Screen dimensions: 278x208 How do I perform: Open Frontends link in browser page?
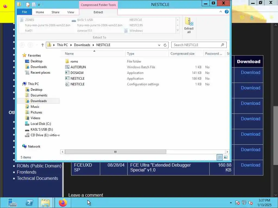pos(26,172)
